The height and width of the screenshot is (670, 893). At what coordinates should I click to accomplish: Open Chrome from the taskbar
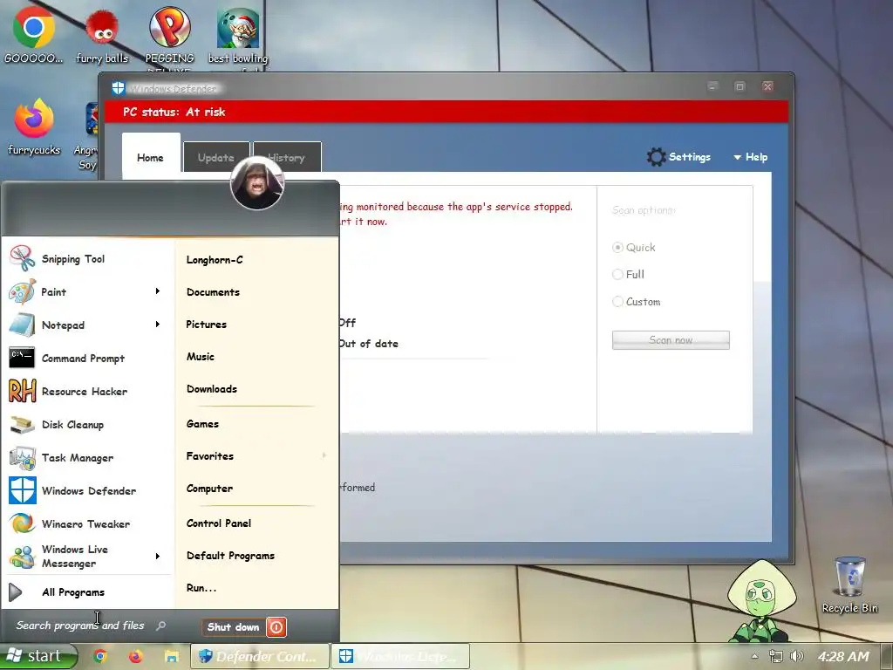point(100,656)
